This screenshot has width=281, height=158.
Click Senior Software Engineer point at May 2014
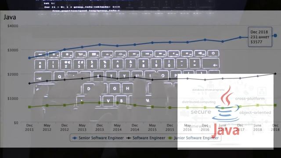[117, 46]
